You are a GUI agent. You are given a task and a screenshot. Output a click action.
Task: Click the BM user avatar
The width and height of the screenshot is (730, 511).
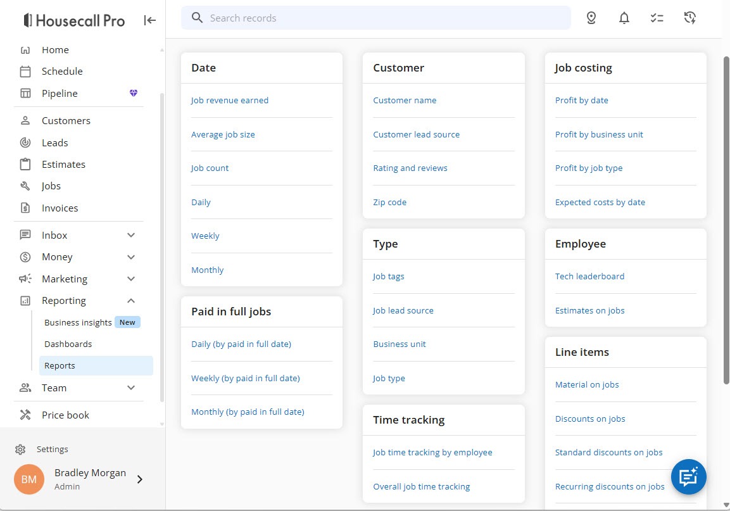[x=29, y=479]
